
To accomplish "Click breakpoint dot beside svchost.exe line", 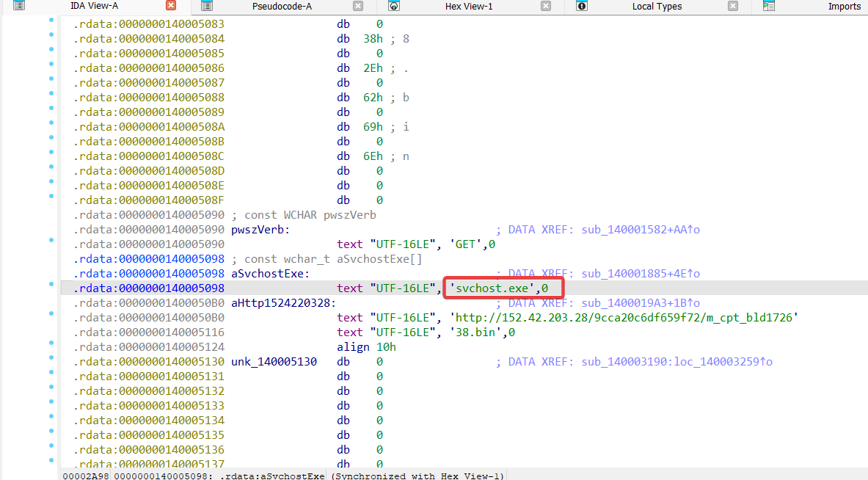I will 51,284.
